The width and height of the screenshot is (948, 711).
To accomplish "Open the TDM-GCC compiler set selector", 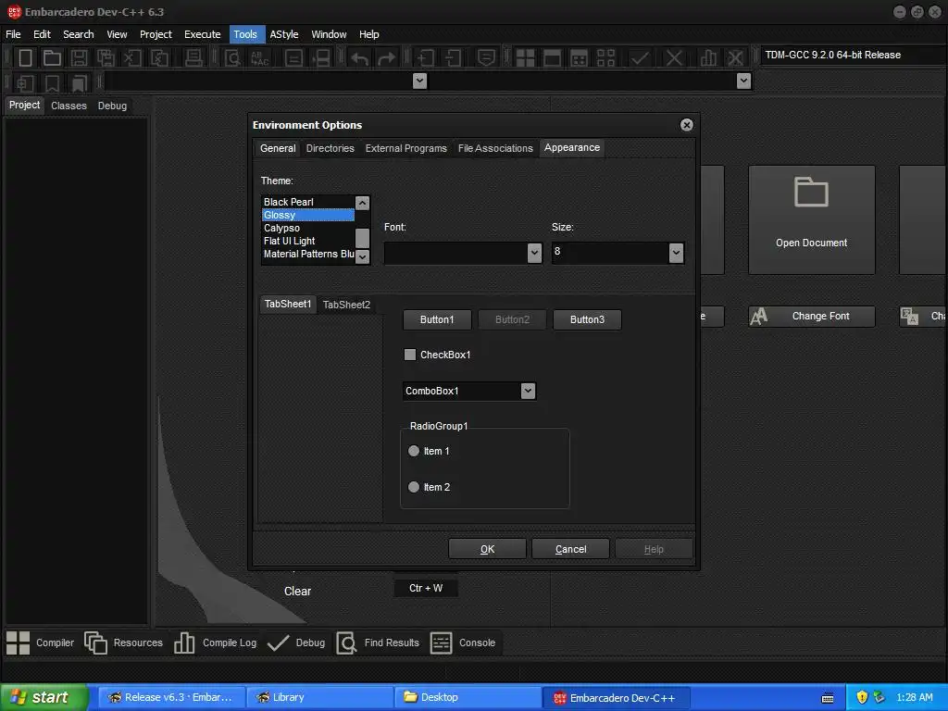I will tap(853, 55).
